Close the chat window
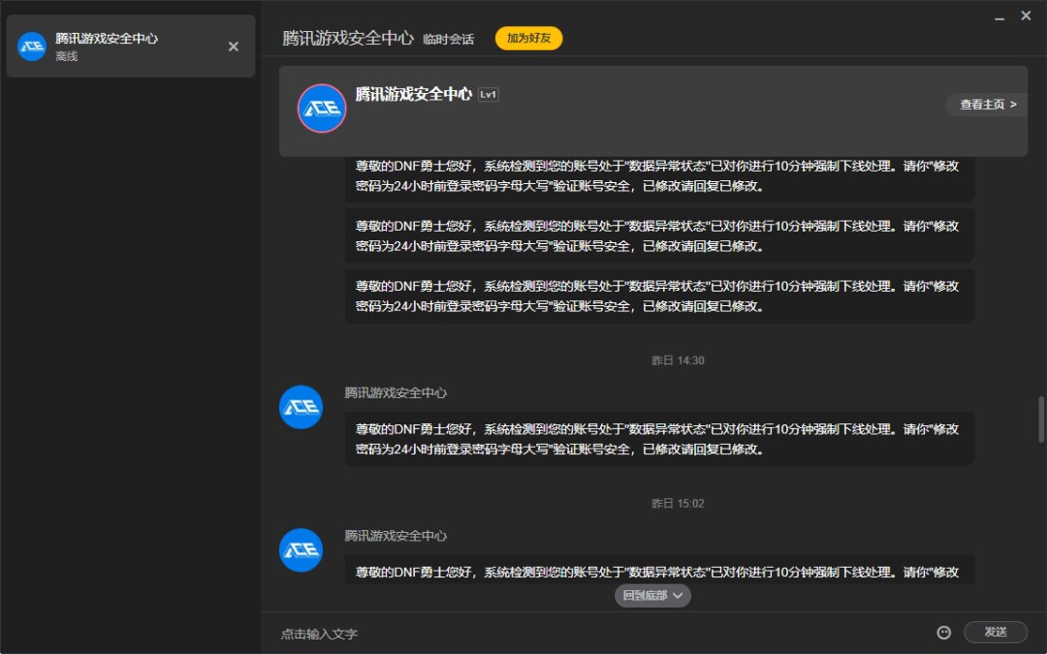Viewport: 1047px width, 654px height. 1027,16
